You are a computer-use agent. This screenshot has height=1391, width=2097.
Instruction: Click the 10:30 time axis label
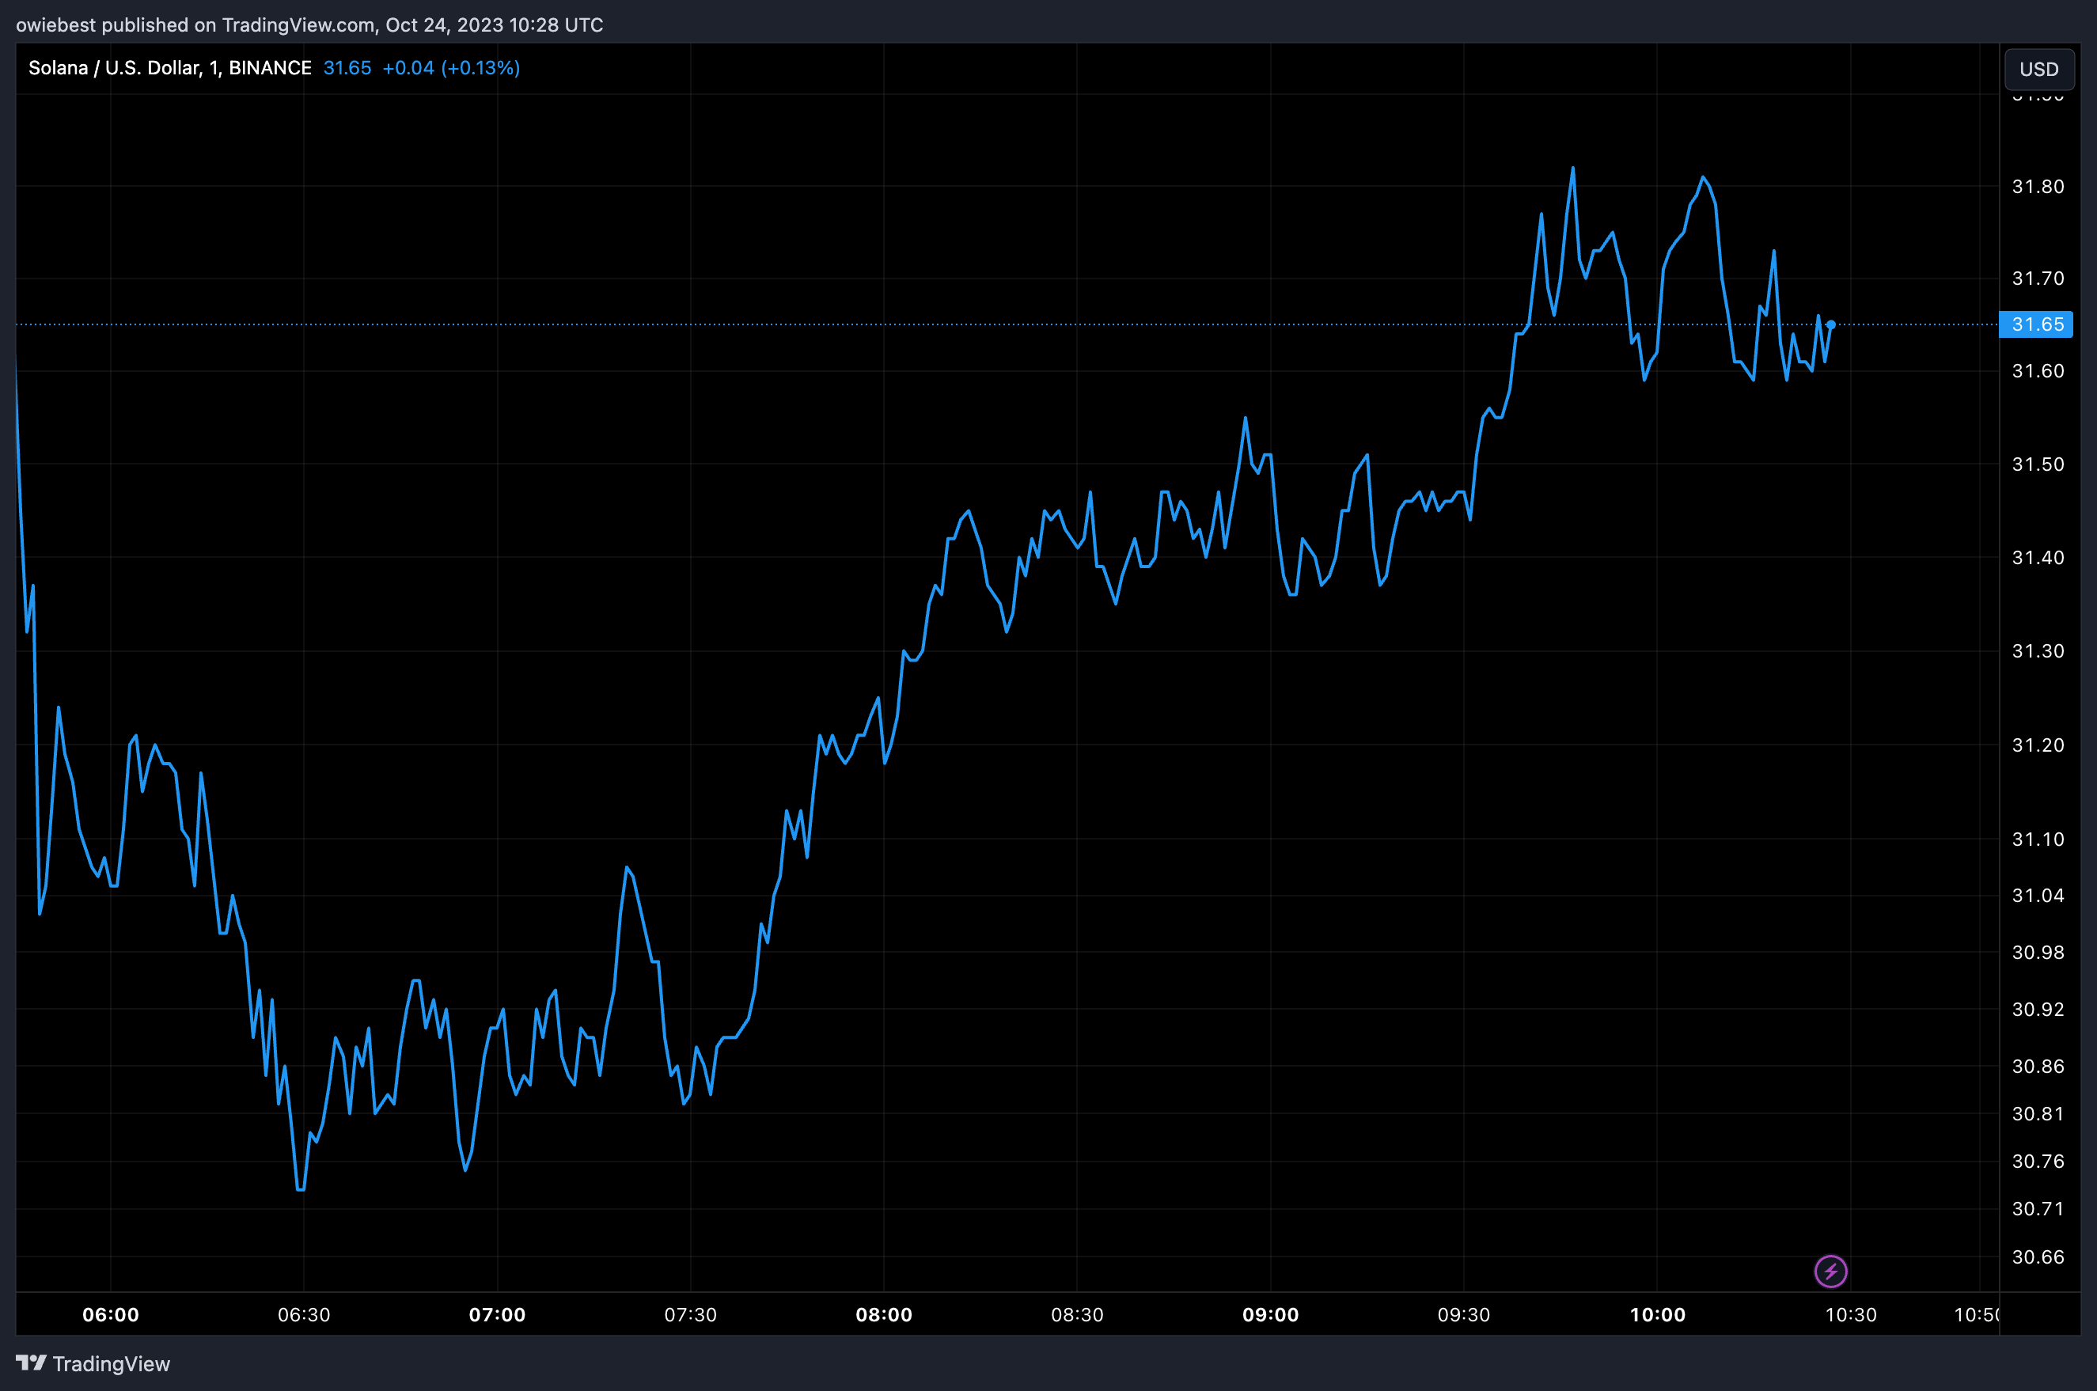tap(1850, 1315)
